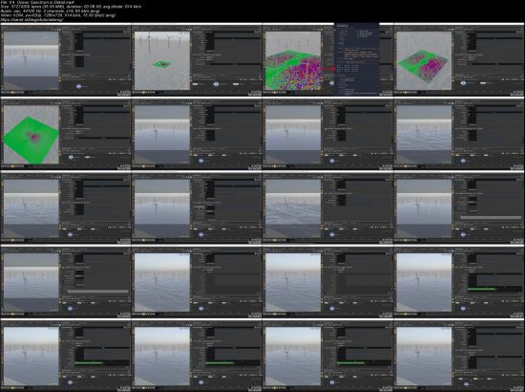Click the small green diamond shape in the viewport
The image size is (525, 392).
[162, 64]
